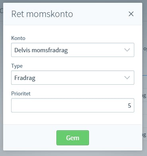147x156 pixels.
Task: Select the Fradrag value text
Action: point(25,78)
